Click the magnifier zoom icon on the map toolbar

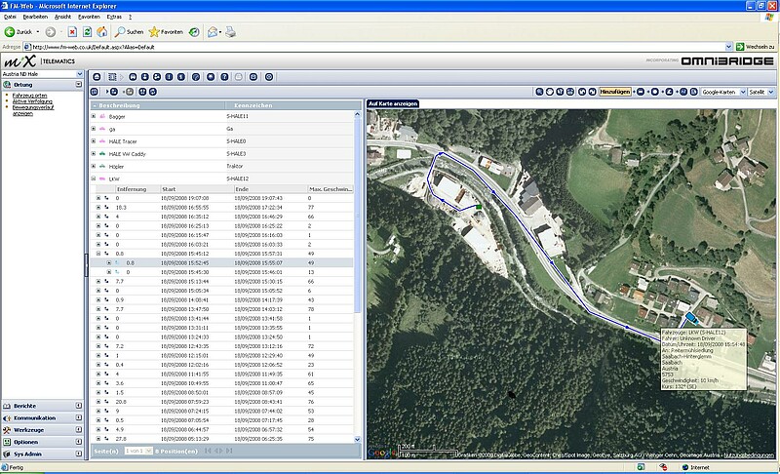(x=539, y=92)
